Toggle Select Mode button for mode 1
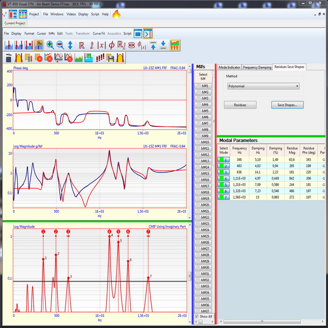Screen dimensions: 328x328 click(x=223, y=159)
